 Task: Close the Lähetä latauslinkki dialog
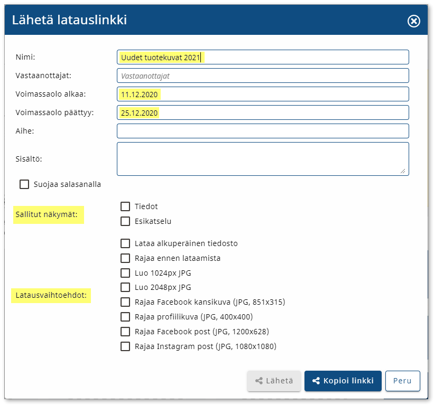[413, 21]
